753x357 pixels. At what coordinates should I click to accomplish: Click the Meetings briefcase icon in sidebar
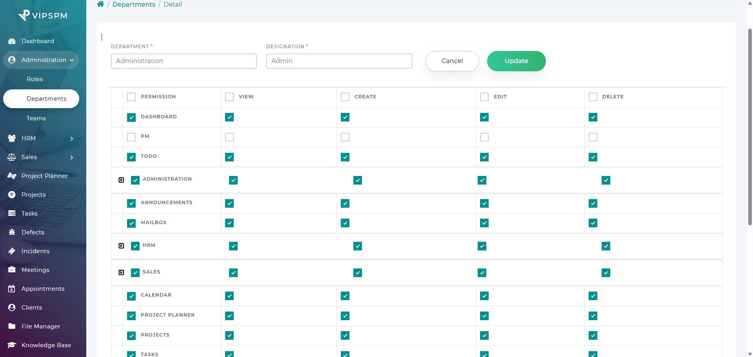pyautogui.click(x=12, y=270)
